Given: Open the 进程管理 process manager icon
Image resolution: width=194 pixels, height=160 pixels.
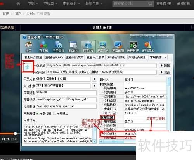Looking at the screenshot, I should pyautogui.click(x=133, y=47).
